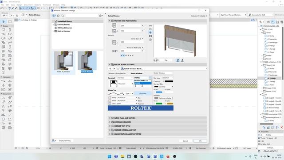Open the favorites star in the settings dialog
Viewport: 284px width, 160px height.
tap(58, 16)
